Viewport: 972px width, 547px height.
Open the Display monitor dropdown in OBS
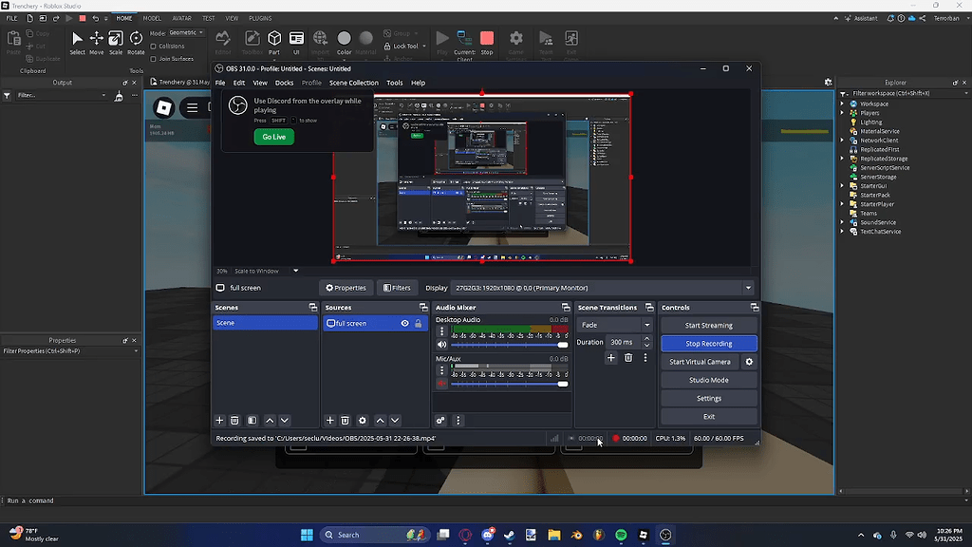point(601,288)
